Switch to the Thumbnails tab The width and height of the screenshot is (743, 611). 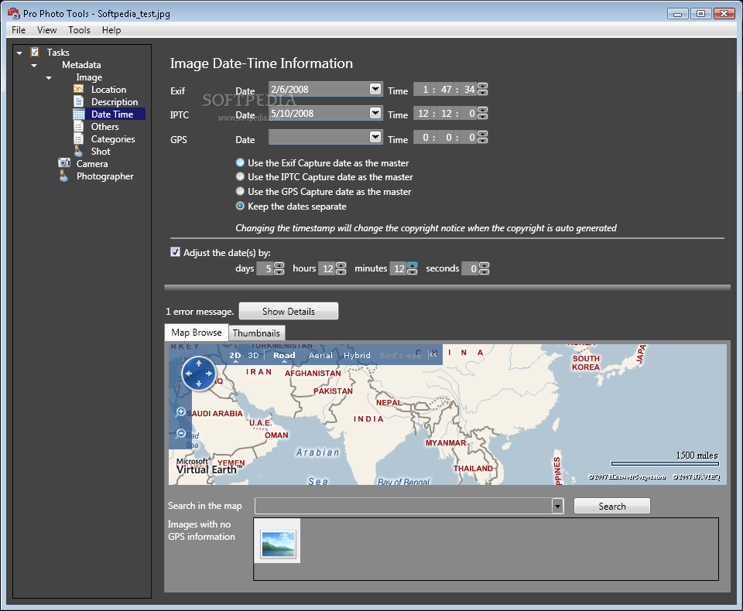(257, 333)
